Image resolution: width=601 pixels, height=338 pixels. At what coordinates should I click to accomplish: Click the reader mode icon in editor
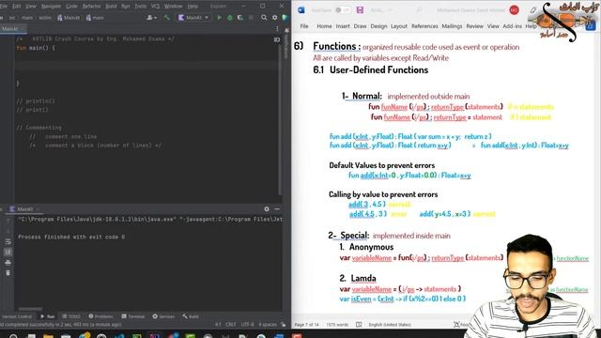click(277, 39)
